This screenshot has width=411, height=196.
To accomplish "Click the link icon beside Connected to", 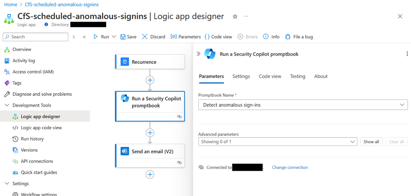I will coord(201,168).
